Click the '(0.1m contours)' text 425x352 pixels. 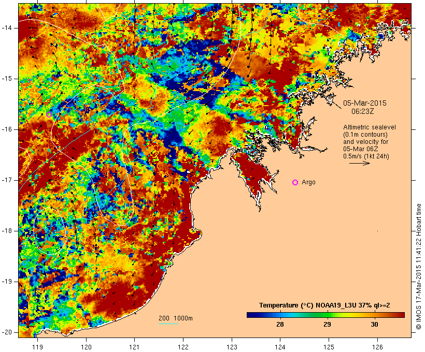(365, 135)
